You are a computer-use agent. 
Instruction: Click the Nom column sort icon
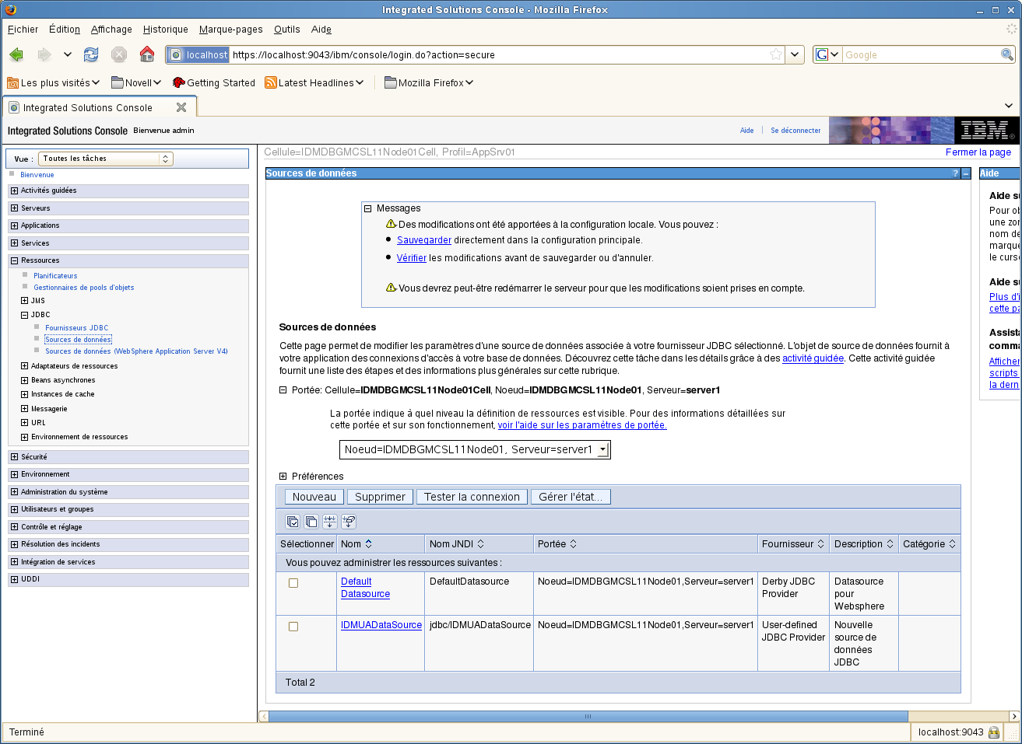(369, 544)
